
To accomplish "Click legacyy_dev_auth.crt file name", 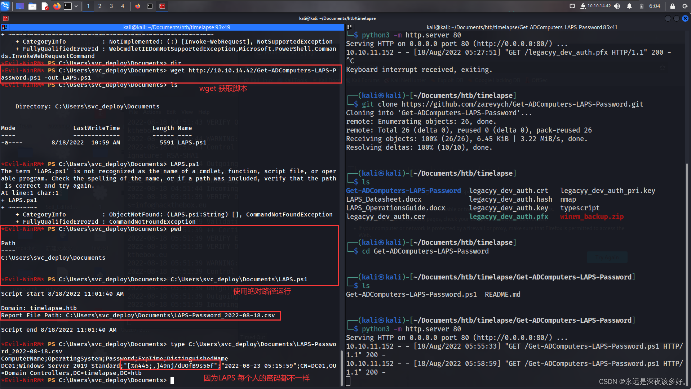I will coord(509,191).
